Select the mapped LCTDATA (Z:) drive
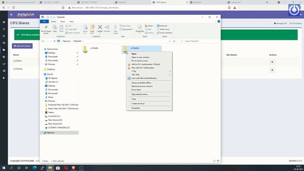The width and height of the screenshot is (304, 171). pyautogui.click(x=59, y=128)
